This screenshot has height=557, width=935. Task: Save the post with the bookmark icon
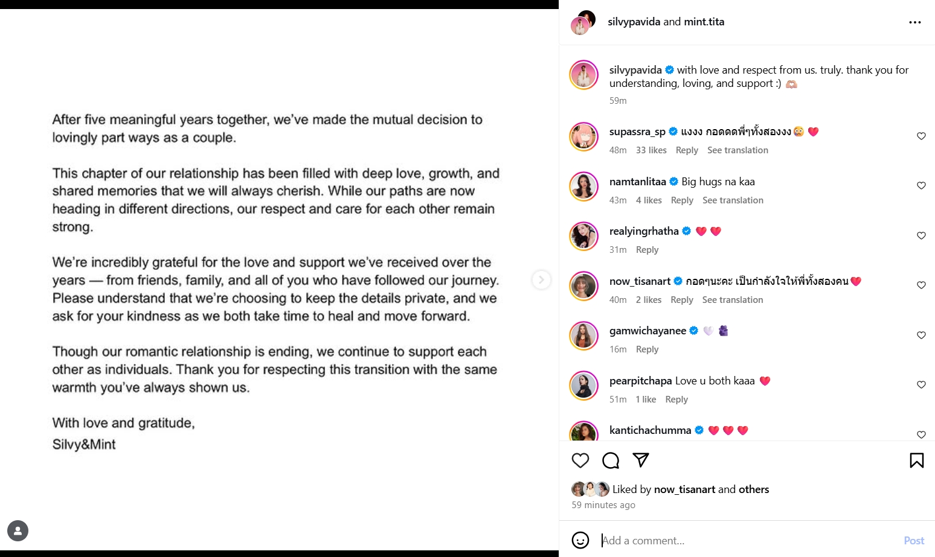(916, 460)
